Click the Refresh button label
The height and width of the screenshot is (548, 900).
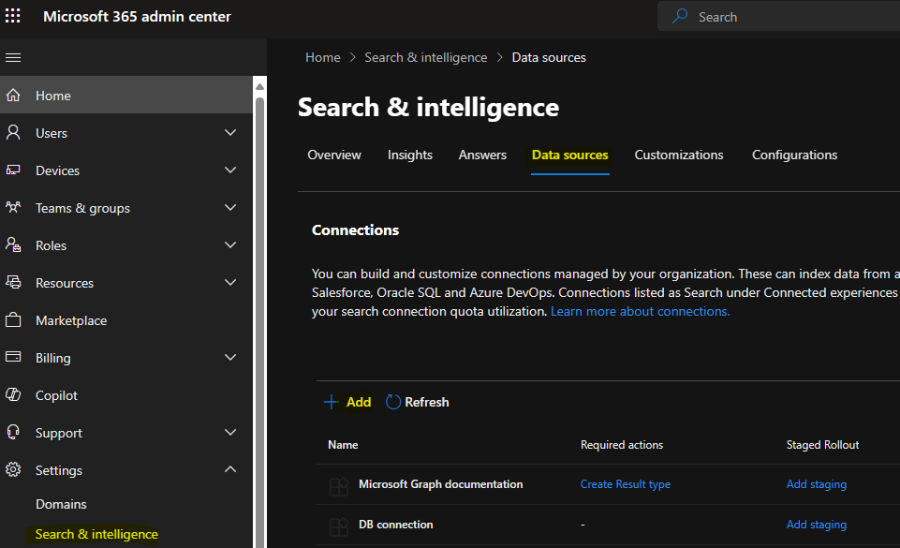pyautogui.click(x=426, y=402)
